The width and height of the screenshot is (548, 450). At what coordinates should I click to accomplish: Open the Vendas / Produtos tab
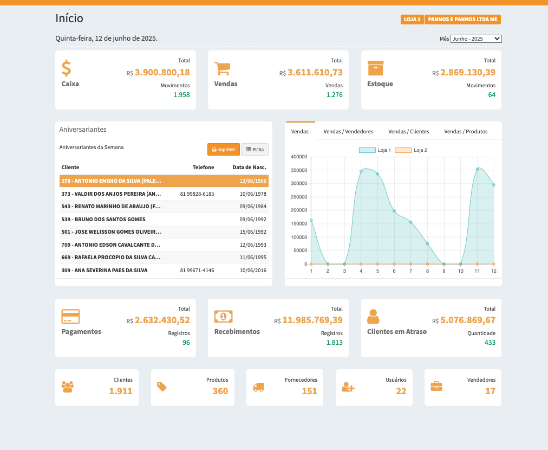coord(466,132)
